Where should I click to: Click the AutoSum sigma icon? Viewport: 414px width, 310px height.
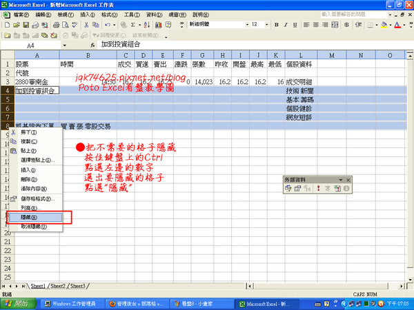[133, 25]
